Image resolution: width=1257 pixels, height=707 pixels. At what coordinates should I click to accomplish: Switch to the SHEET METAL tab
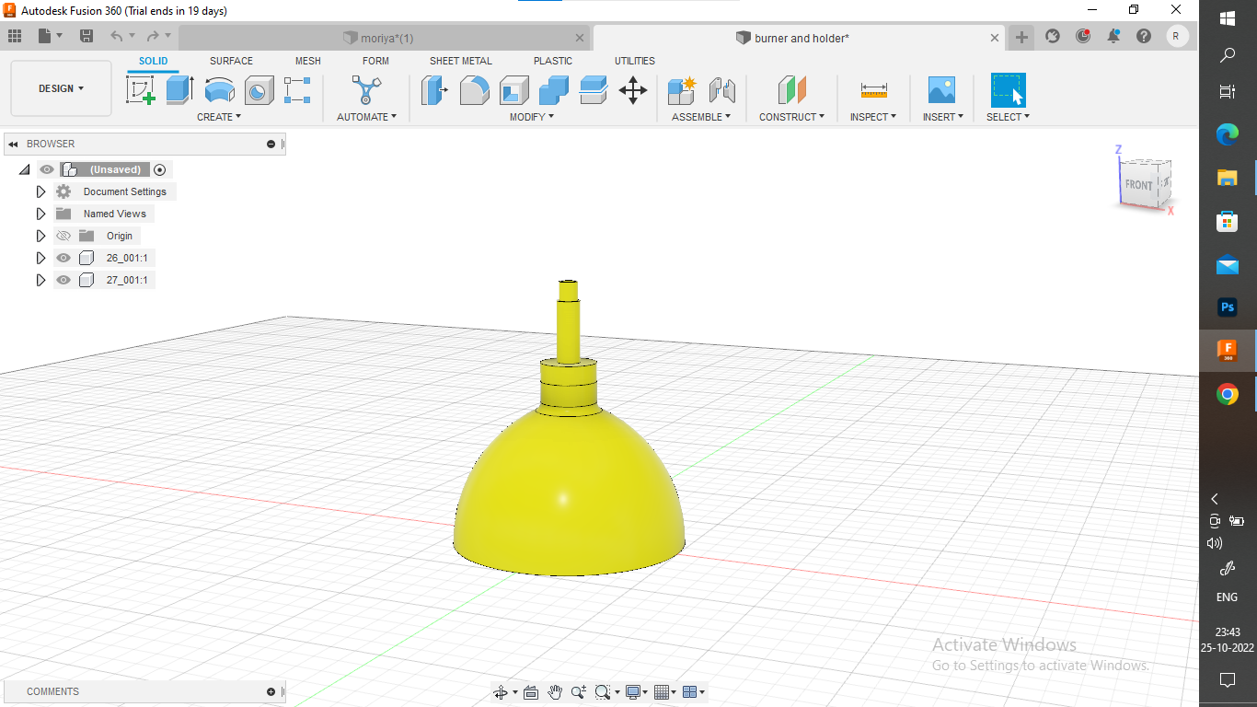tap(461, 61)
